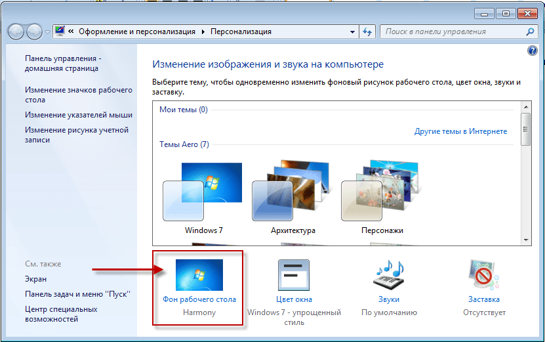
Task: Open the Screen Saver (Заставка) icon
Action: (x=483, y=275)
